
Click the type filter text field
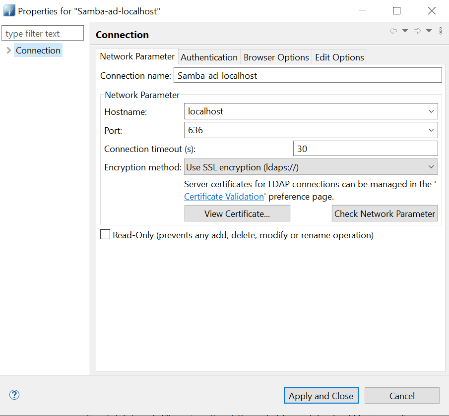[x=43, y=33]
